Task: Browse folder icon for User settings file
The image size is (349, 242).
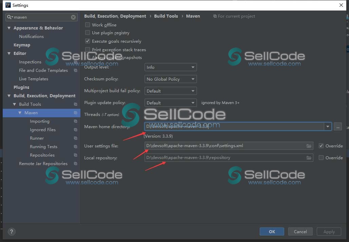Action: click(309, 146)
